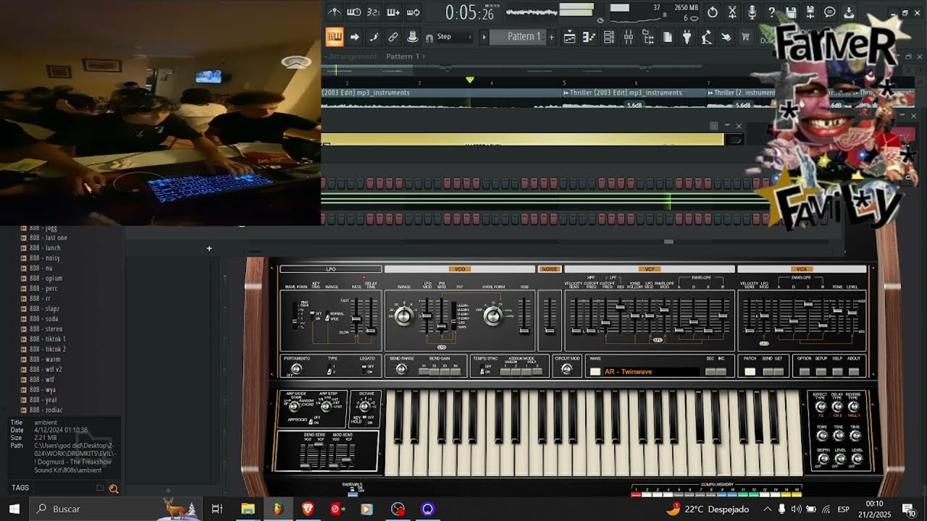Click the synth ABOUT button
Viewport: 927px width, 521px height.
coord(854,371)
